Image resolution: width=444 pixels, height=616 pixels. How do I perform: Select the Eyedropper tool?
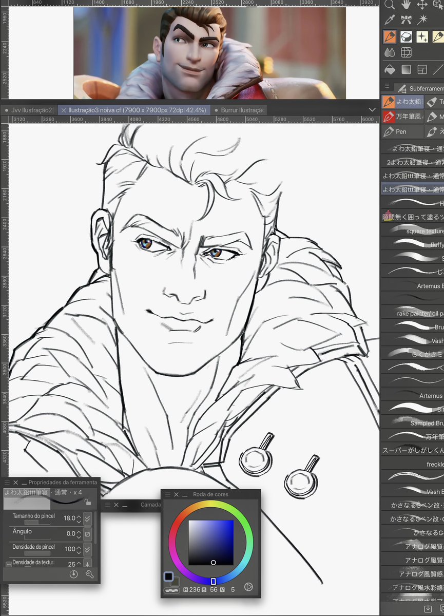390,20
